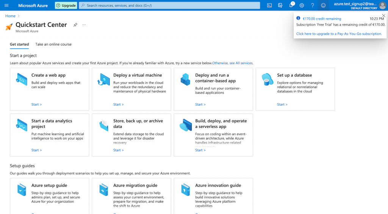Screen dimensions: 388x214
Task: Select the Azure innovation guide heading
Action: point(218,185)
